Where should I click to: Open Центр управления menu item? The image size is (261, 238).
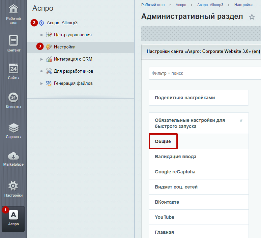click(x=73, y=35)
